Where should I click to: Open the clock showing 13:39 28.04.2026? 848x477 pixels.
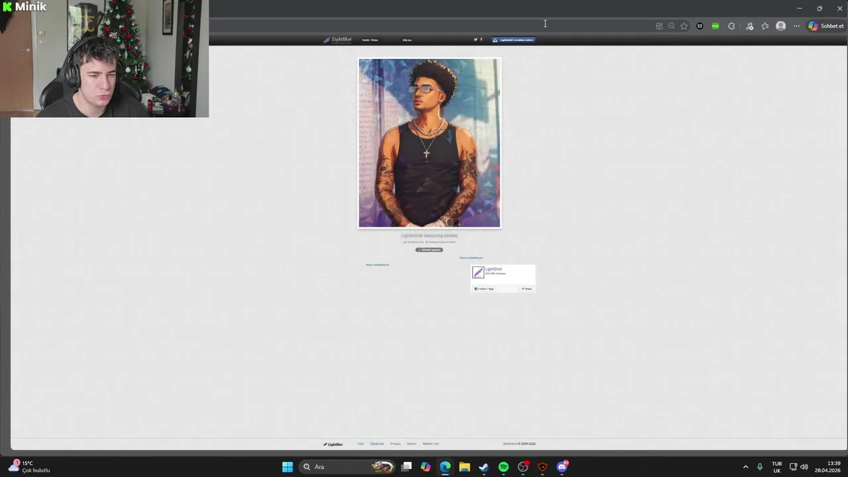pyautogui.click(x=827, y=467)
